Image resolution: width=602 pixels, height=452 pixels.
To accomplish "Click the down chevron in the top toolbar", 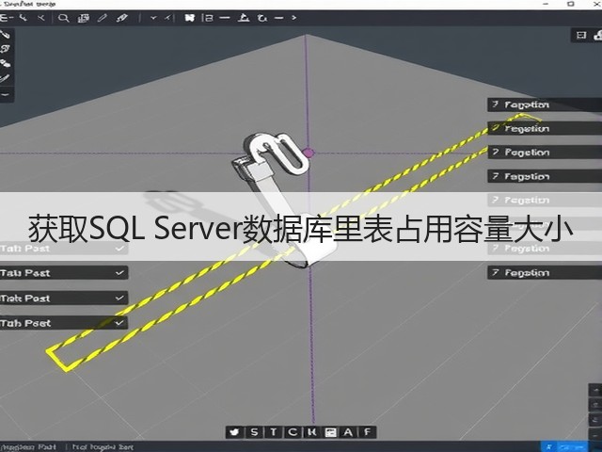I will pyautogui.click(x=153, y=18).
